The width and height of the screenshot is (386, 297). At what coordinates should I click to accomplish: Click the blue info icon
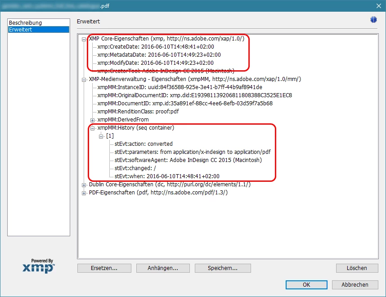click(373, 20)
